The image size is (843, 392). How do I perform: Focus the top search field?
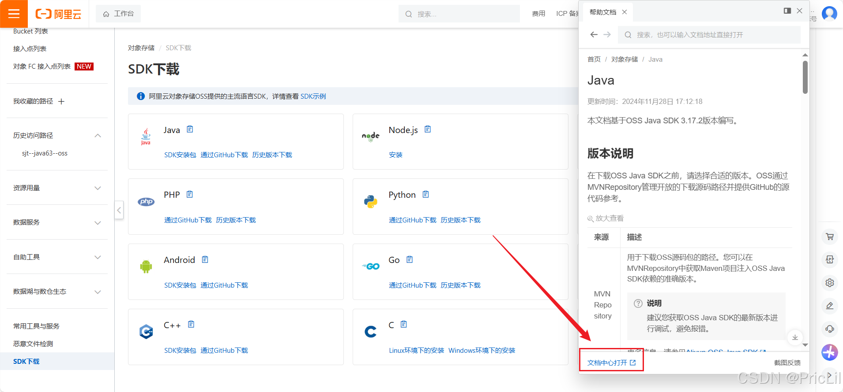(x=459, y=14)
